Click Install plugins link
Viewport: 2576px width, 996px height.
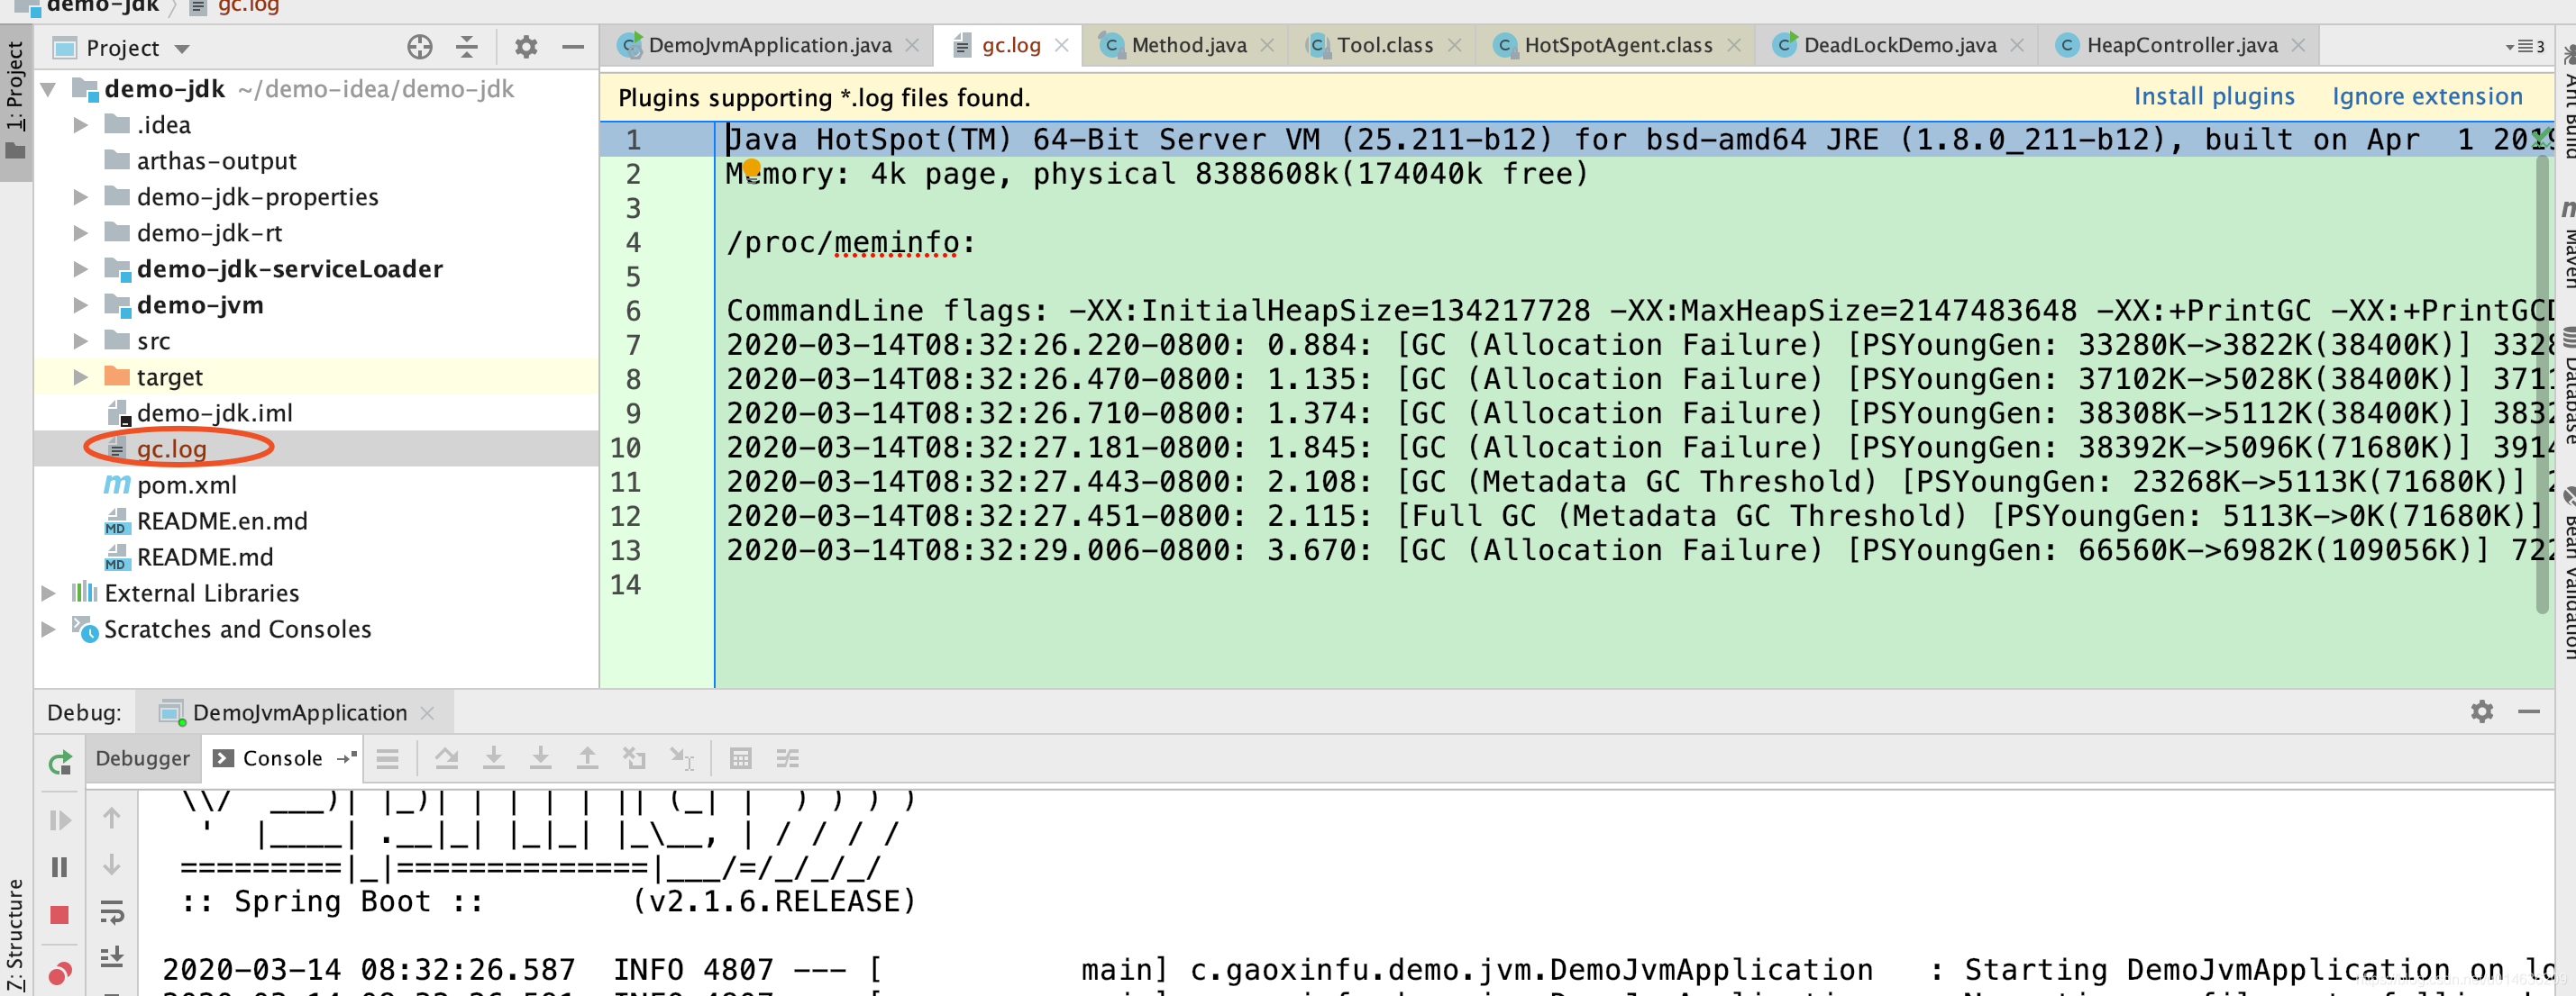coord(2213,97)
